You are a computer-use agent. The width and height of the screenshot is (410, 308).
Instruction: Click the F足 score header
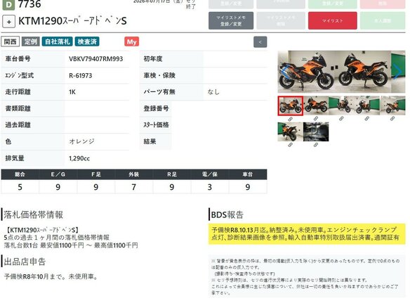[95, 174]
